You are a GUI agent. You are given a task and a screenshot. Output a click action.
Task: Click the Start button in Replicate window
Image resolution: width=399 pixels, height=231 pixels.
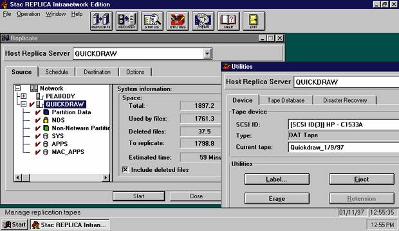tap(138, 196)
